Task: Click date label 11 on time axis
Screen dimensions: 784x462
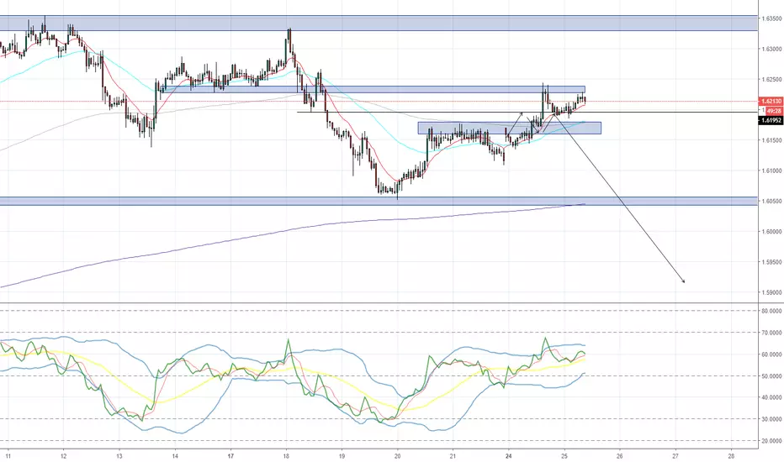Action: 8,456
